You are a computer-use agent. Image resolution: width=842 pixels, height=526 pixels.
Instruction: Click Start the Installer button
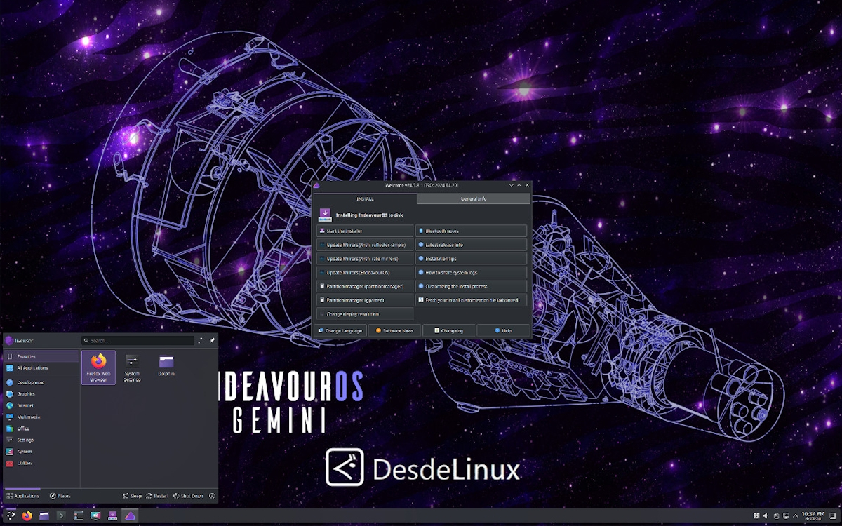[363, 231]
